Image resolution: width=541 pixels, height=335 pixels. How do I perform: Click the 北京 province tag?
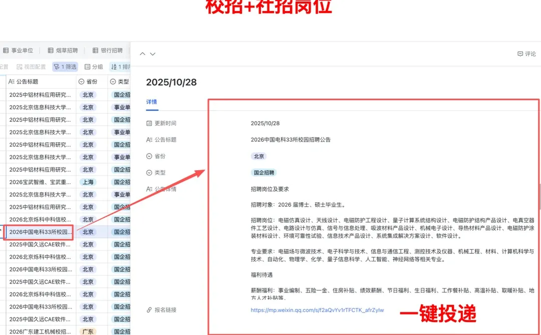(259, 156)
